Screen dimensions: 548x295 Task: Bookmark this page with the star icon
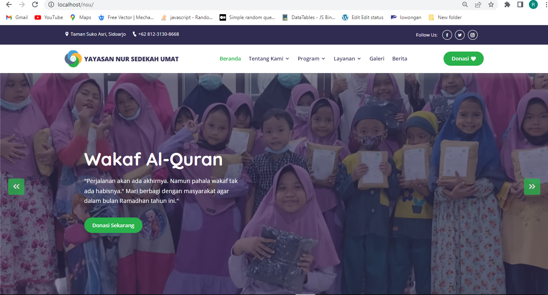[491, 5]
